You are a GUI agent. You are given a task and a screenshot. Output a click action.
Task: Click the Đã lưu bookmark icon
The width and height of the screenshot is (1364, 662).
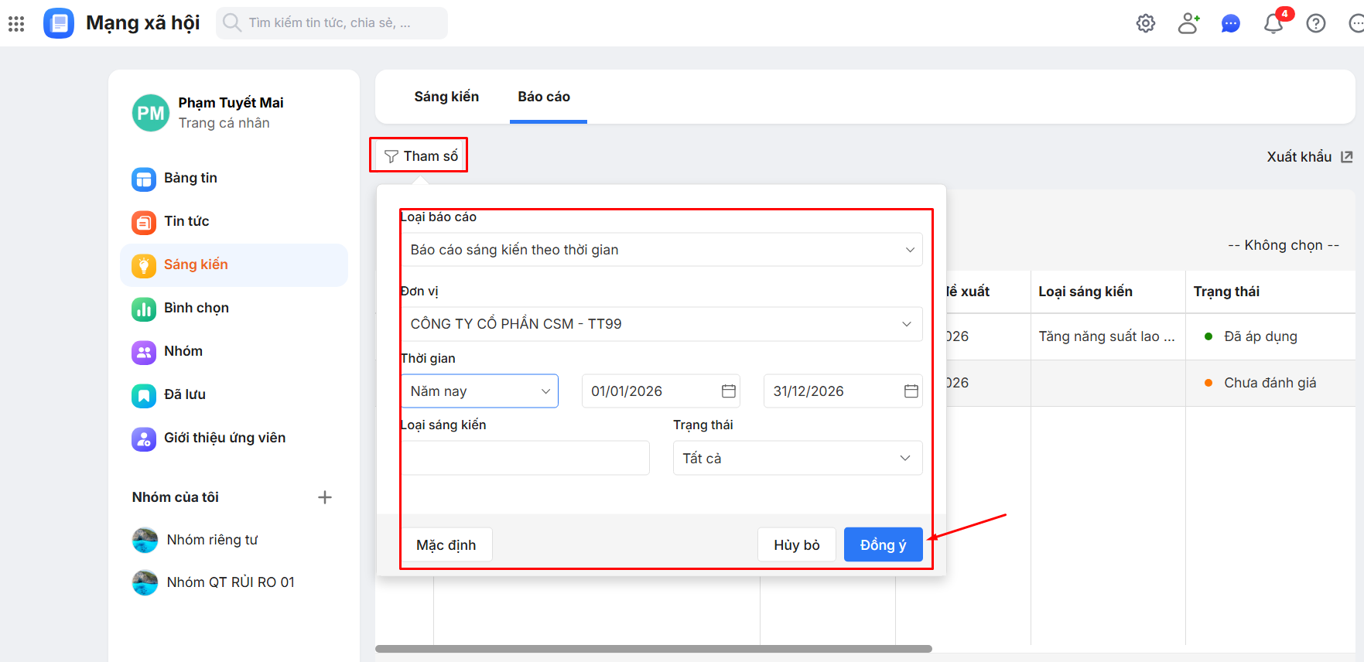click(144, 396)
